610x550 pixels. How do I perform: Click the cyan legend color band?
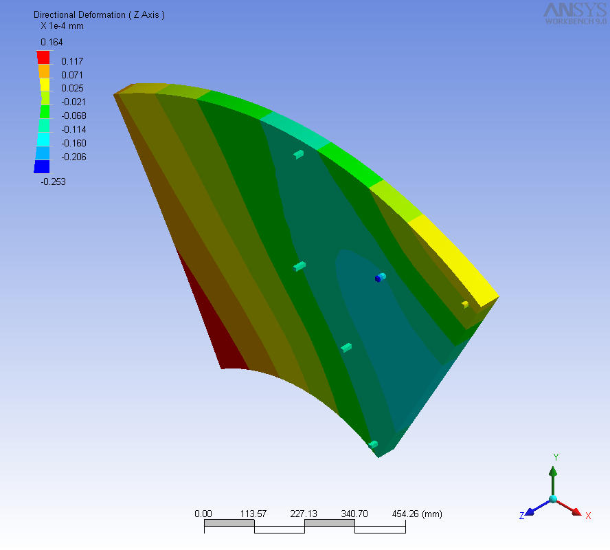pos(43,139)
